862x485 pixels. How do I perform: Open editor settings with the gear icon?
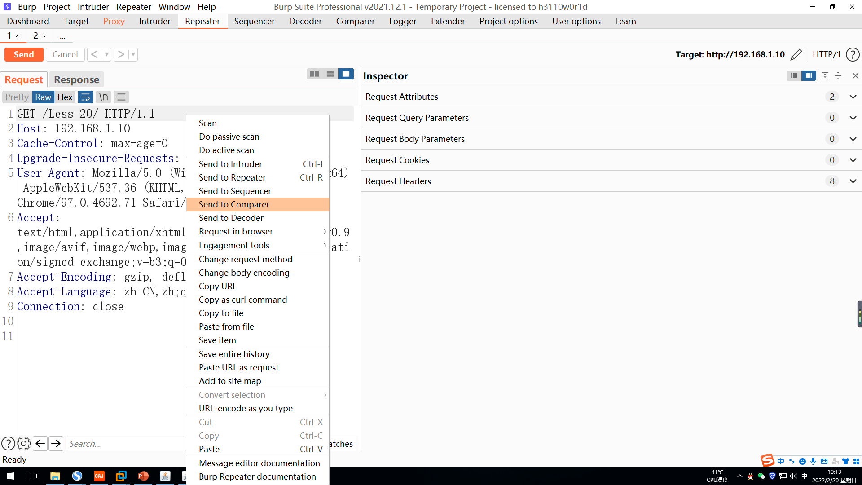coord(23,443)
